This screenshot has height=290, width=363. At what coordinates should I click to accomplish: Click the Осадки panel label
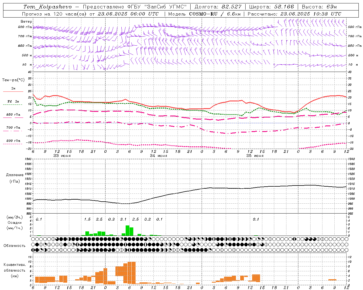coord(14,223)
